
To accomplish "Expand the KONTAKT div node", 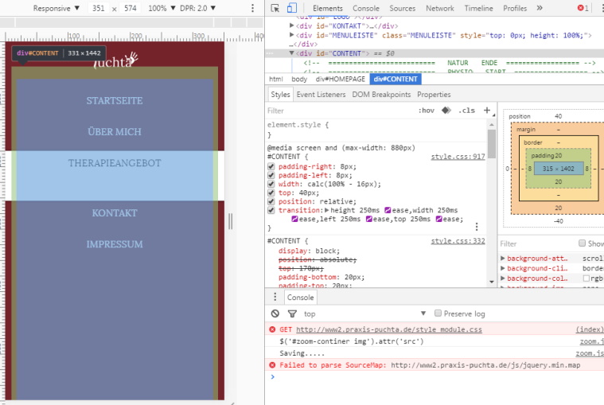I will coord(291,25).
